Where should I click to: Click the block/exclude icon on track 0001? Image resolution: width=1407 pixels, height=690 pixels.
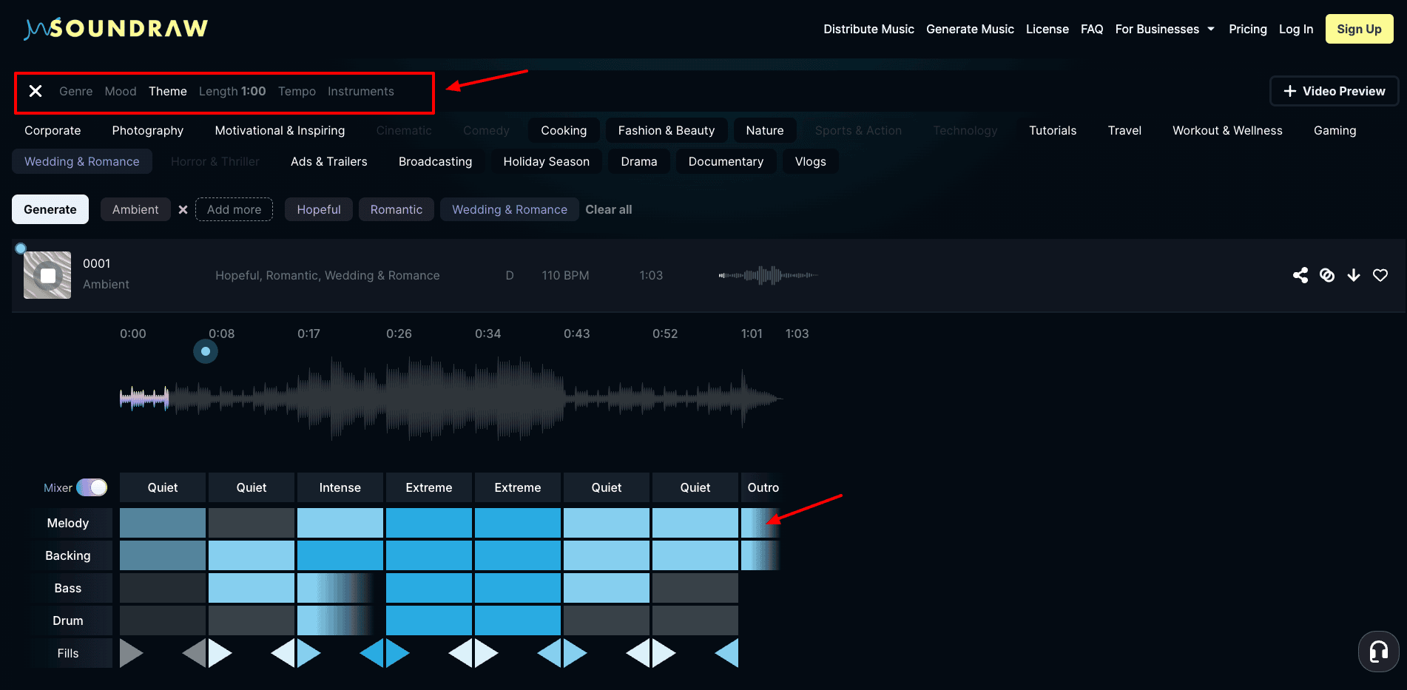point(1327,275)
